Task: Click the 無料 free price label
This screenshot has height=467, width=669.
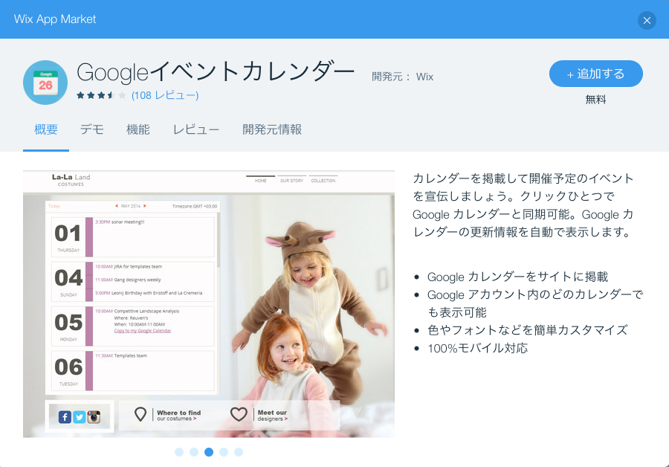Action: point(595,100)
